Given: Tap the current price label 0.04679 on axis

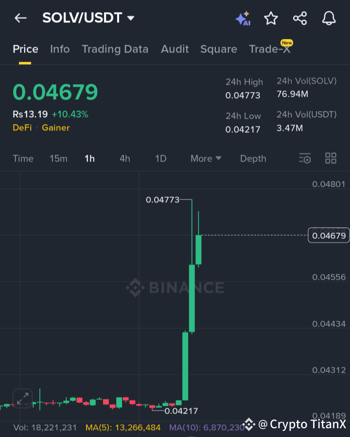Looking at the screenshot, I should (x=329, y=236).
